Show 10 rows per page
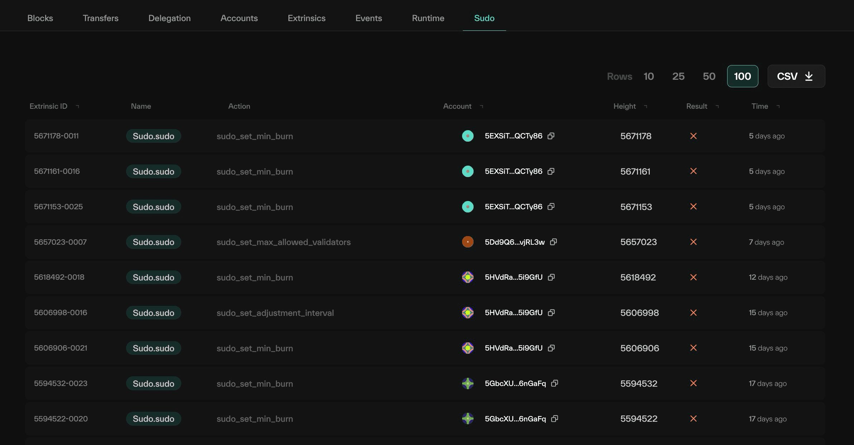 click(x=649, y=76)
